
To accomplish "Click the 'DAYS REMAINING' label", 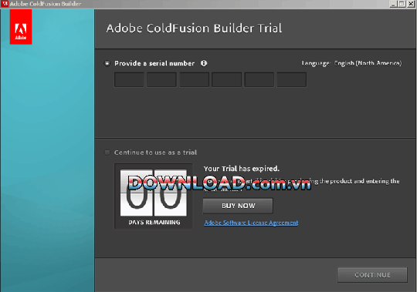I will point(154,222).
